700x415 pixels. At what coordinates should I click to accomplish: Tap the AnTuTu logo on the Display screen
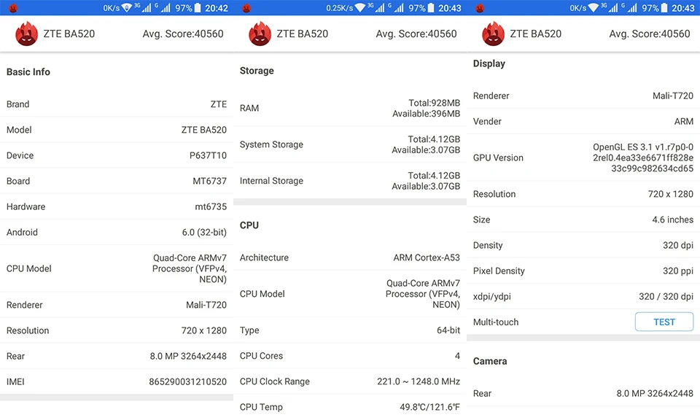pyautogui.click(x=494, y=34)
